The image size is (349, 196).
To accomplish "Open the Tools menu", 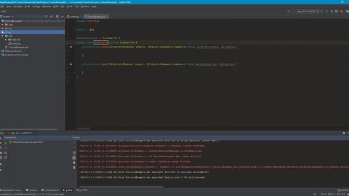I will pos(70,7).
